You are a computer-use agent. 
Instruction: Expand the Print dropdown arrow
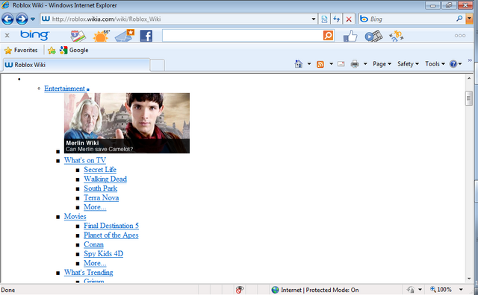click(365, 64)
